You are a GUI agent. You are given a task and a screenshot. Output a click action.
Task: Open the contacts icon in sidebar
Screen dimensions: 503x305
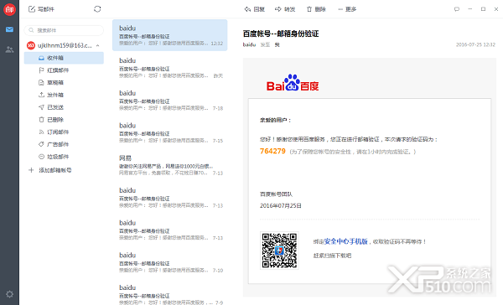click(x=9, y=49)
